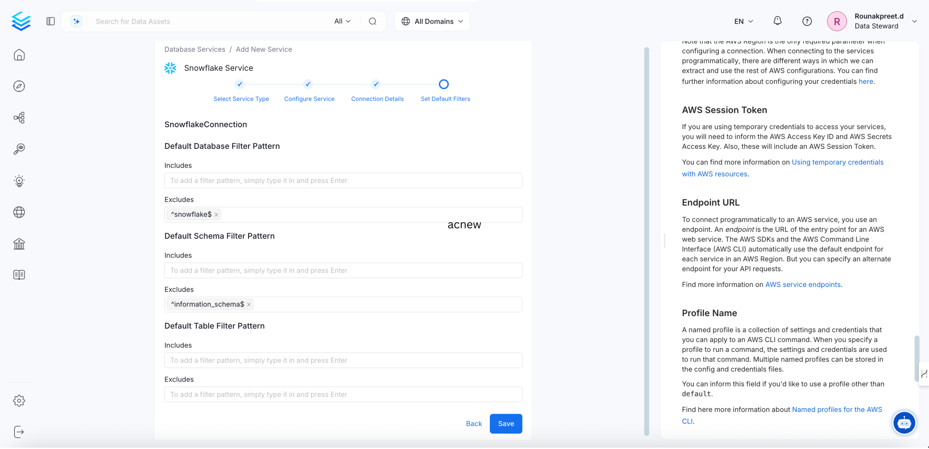Toggle the left sidebar panel icon
The width and height of the screenshot is (929, 449).
[50, 21]
